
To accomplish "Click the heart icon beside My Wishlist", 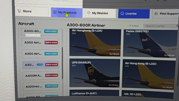I will click(x=89, y=13).
